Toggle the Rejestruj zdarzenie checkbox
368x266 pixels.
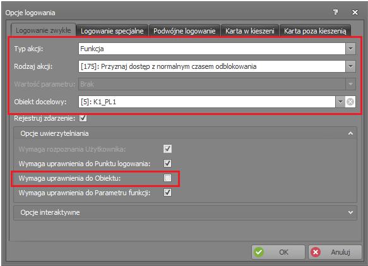(83, 118)
